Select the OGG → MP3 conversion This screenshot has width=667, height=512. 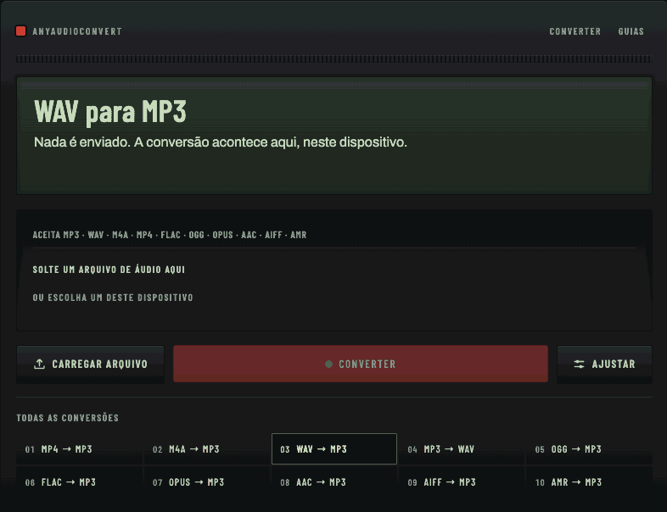pyautogui.click(x=589, y=449)
